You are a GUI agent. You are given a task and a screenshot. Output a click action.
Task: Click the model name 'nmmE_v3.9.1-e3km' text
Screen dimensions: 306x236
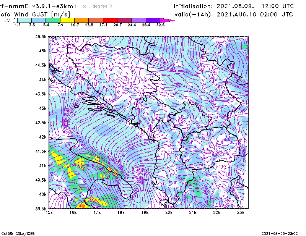click(x=41, y=6)
